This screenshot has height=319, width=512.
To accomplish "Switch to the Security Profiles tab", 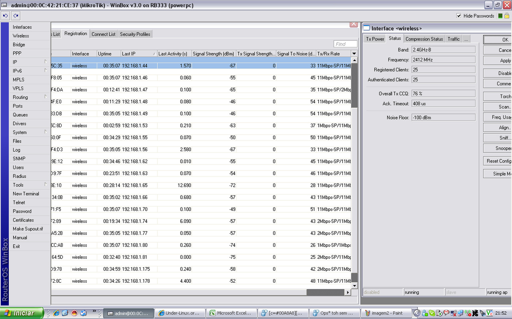I will (x=135, y=34).
